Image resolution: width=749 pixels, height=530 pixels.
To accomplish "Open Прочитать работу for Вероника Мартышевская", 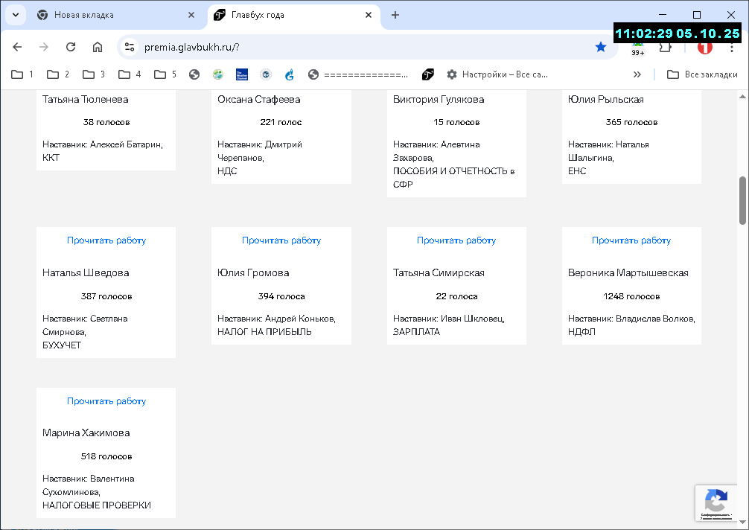I will 631,240.
